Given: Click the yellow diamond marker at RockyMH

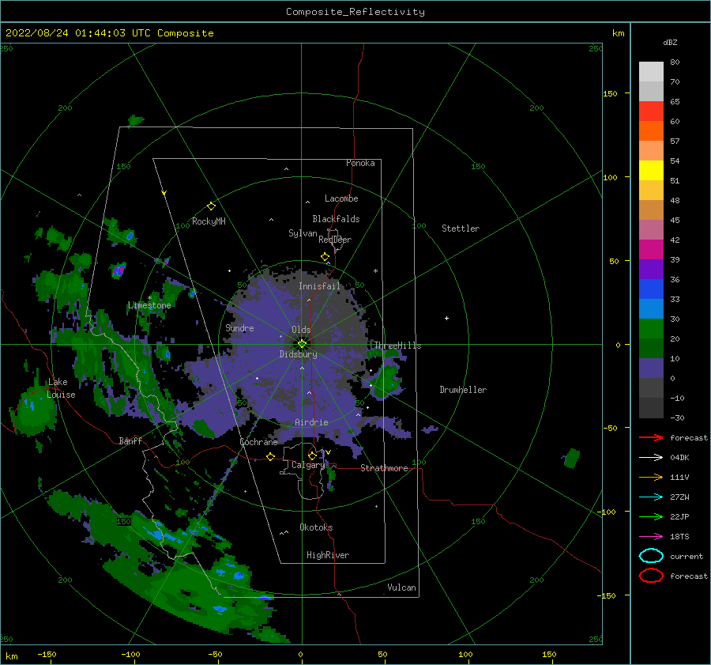Looking at the screenshot, I should 211,206.
